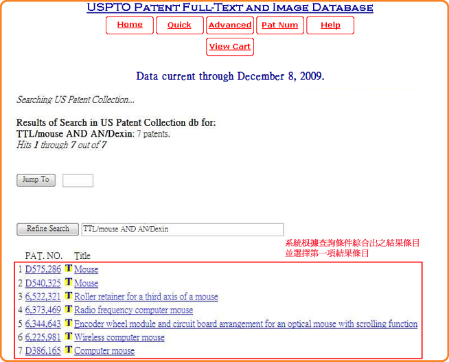Open Pat Num search
Viewport: 449px width, 362px height.
(x=280, y=25)
